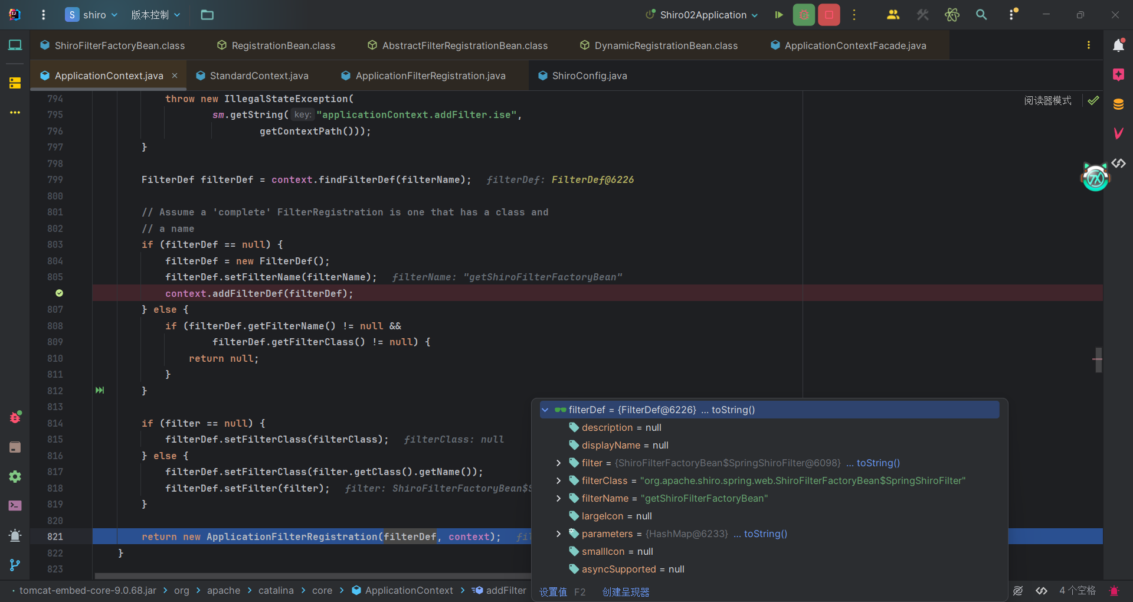Open the Notifications bell icon
1133x602 pixels.
(1118, 45)
